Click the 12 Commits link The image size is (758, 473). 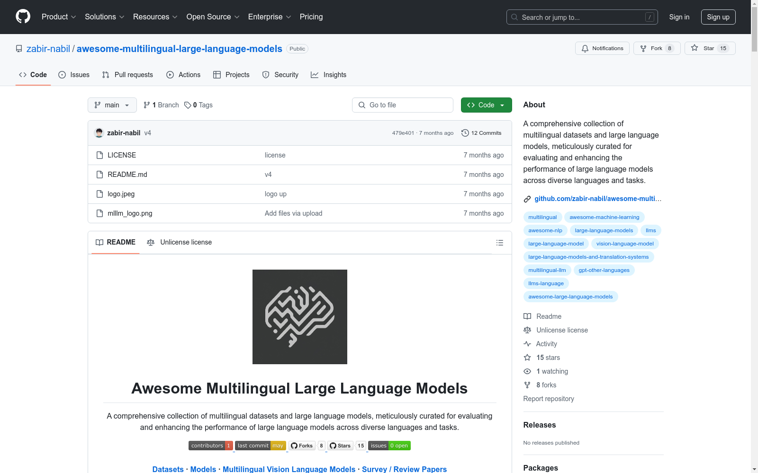click(x=481, y=133)
